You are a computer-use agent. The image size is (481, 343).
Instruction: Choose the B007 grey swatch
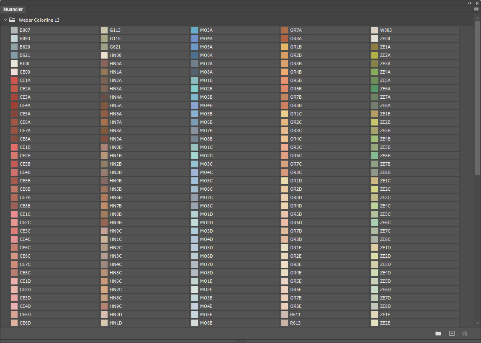coord(54,30)
